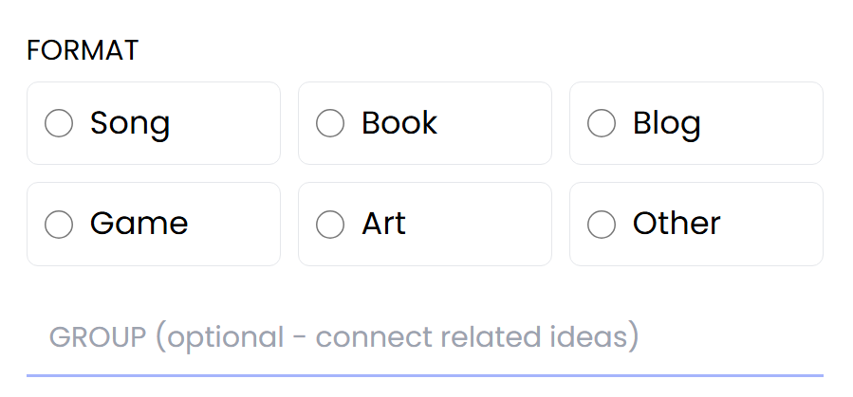The height and width of the screenshot is (397, 853).
Task: Click the Song label text
Action: pyautogui.click(x=130, y=123)
